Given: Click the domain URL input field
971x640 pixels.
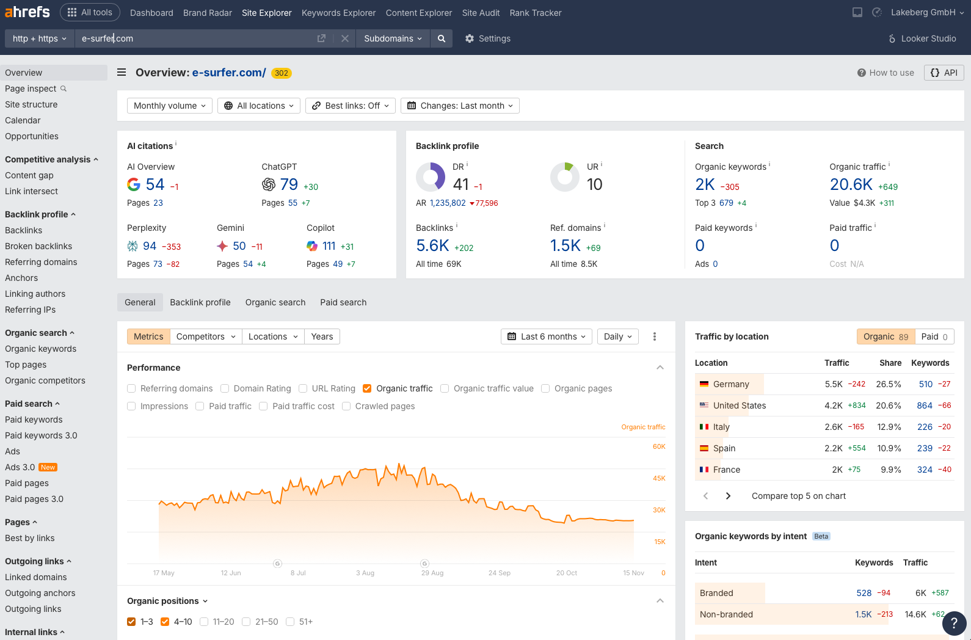Looking at the screenshot, I should 195,38.
